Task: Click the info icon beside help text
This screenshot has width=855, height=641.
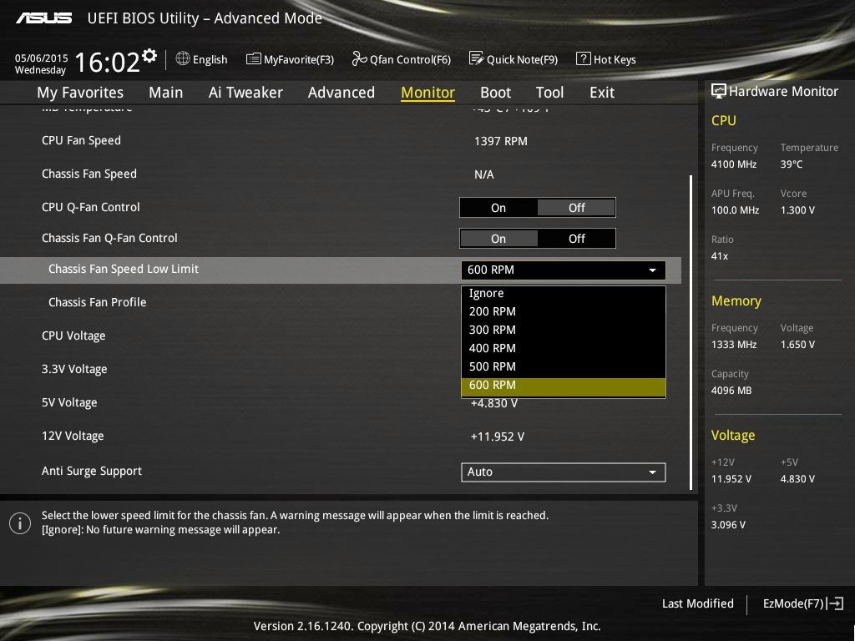Action: (20, 523)
